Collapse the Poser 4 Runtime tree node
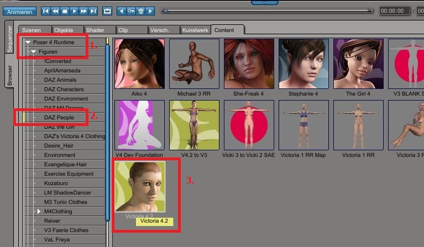The width and height of the screenshot is (424, 247). [28, 43]
